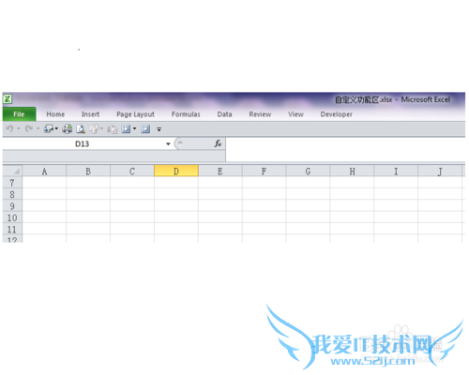Open the Name Box dropdown arrow
This screenshot has width=469, height=375.
(168, 144)
